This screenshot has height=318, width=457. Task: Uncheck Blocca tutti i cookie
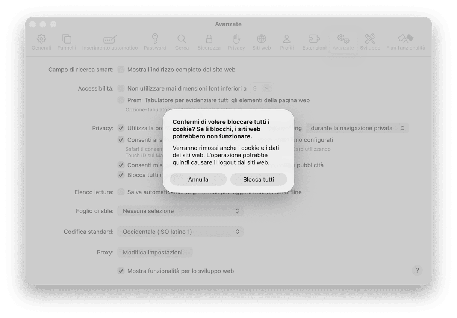tap(121, 175)
